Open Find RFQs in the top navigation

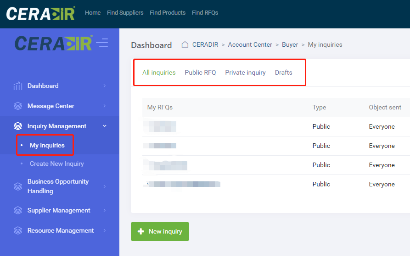coord(205,12)
